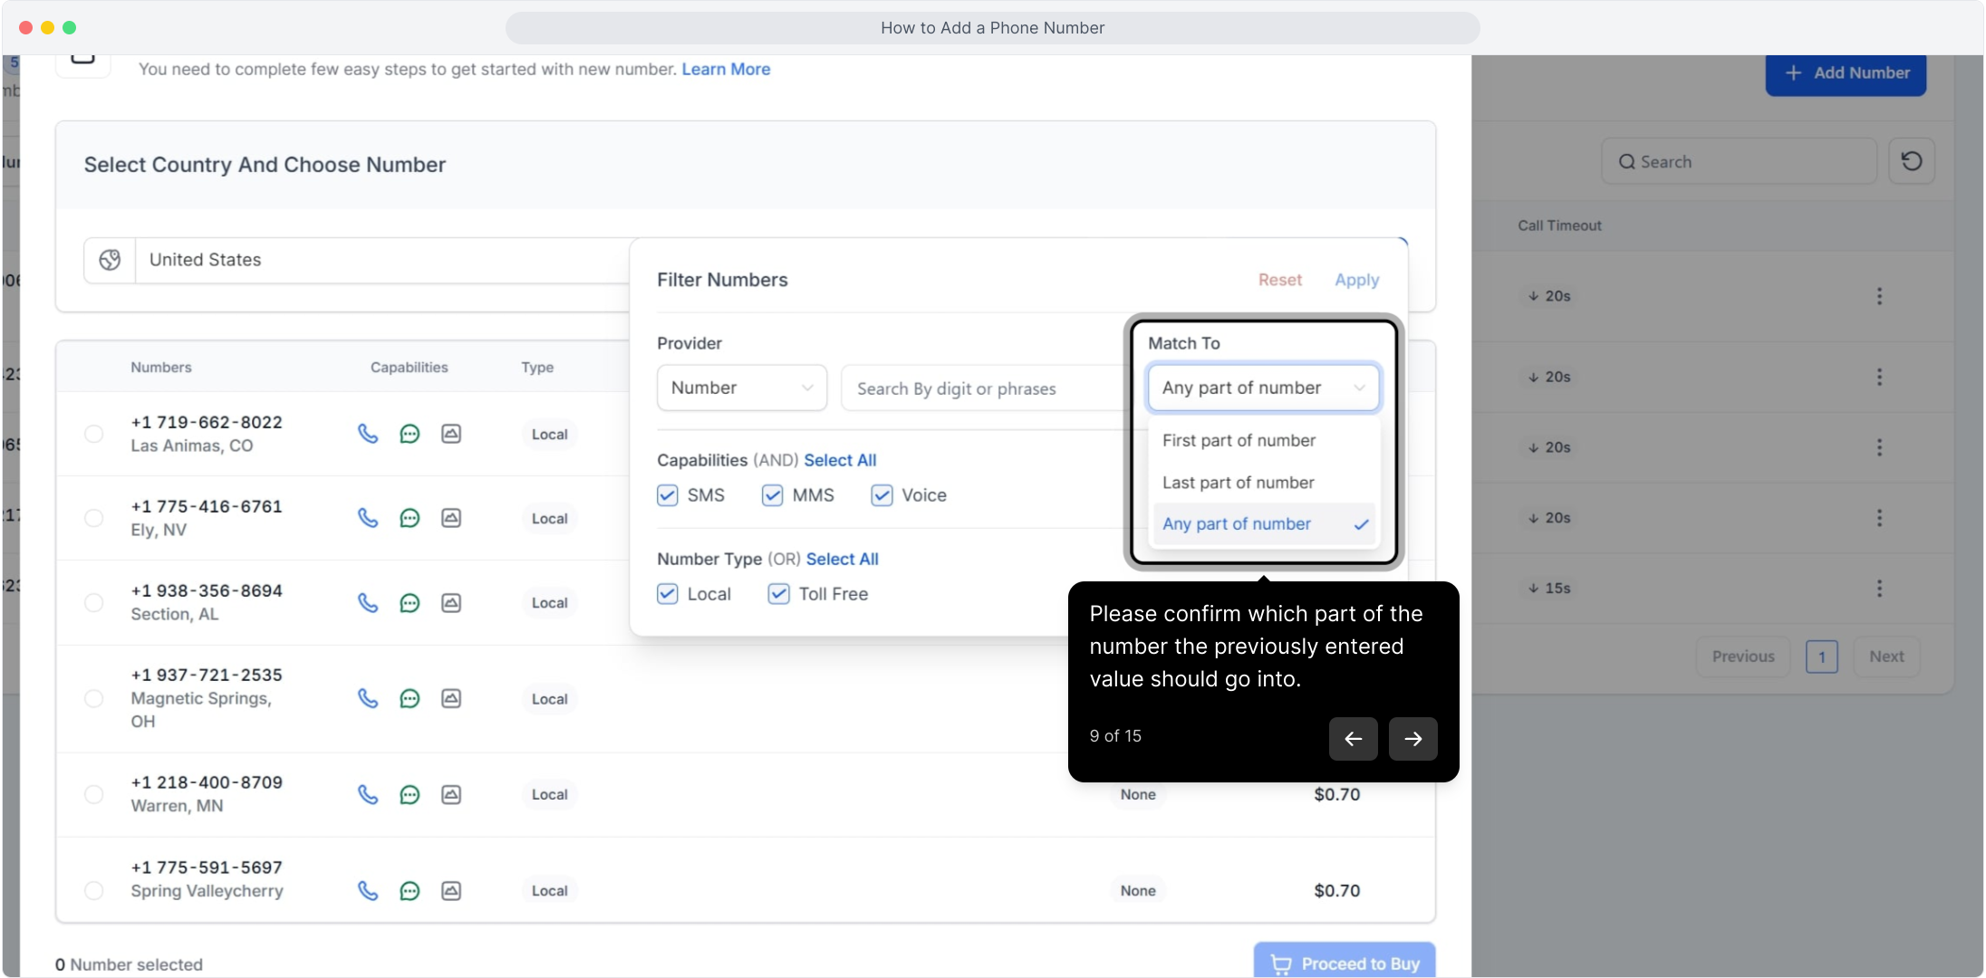Collapse the Match To dropdown
This screenshot has width=1986, height=978.
click(x=1264, y=388)
